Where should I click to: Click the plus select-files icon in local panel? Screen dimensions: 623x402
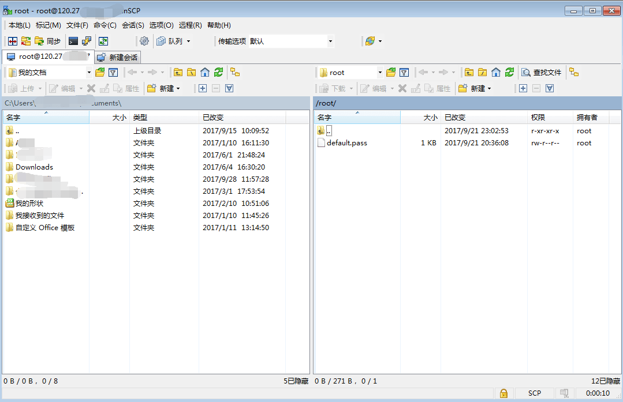click(203, 88)
